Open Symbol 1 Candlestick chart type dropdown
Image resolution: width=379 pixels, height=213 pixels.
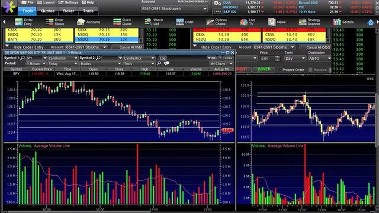63,58
